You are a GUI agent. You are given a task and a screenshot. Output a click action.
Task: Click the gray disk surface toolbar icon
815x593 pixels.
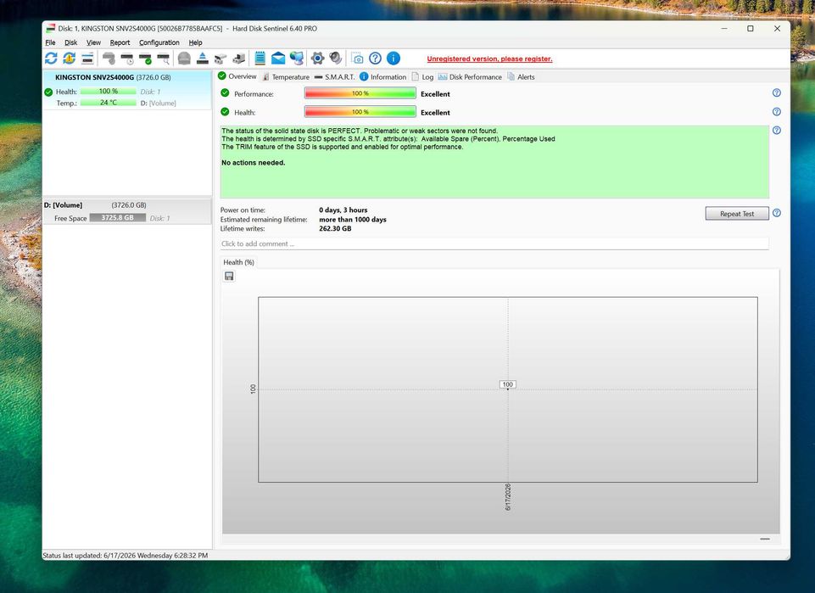point(109,59)
